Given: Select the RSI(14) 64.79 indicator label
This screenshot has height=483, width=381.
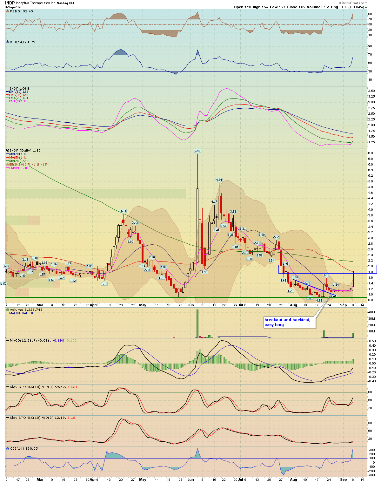Looking at the screenshot, I should pyautogui.click(x=22, y=42).
